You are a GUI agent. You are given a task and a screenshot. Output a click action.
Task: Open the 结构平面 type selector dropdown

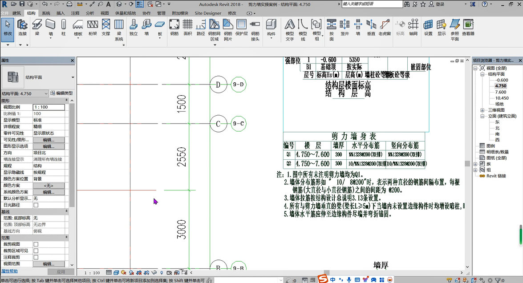click(x=73, y=77)
